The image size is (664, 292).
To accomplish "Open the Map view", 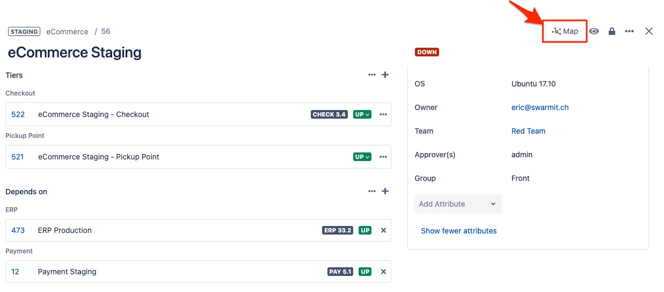I will (565, 31).
